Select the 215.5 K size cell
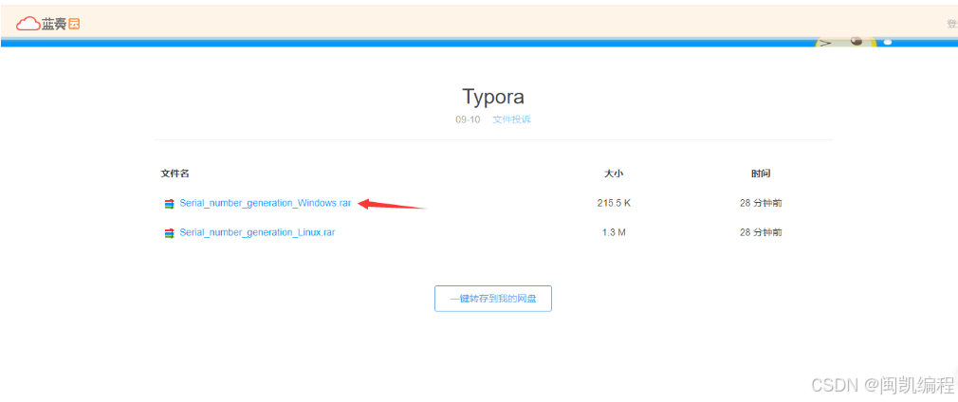The image size is (958, 402). pos(614,204)
